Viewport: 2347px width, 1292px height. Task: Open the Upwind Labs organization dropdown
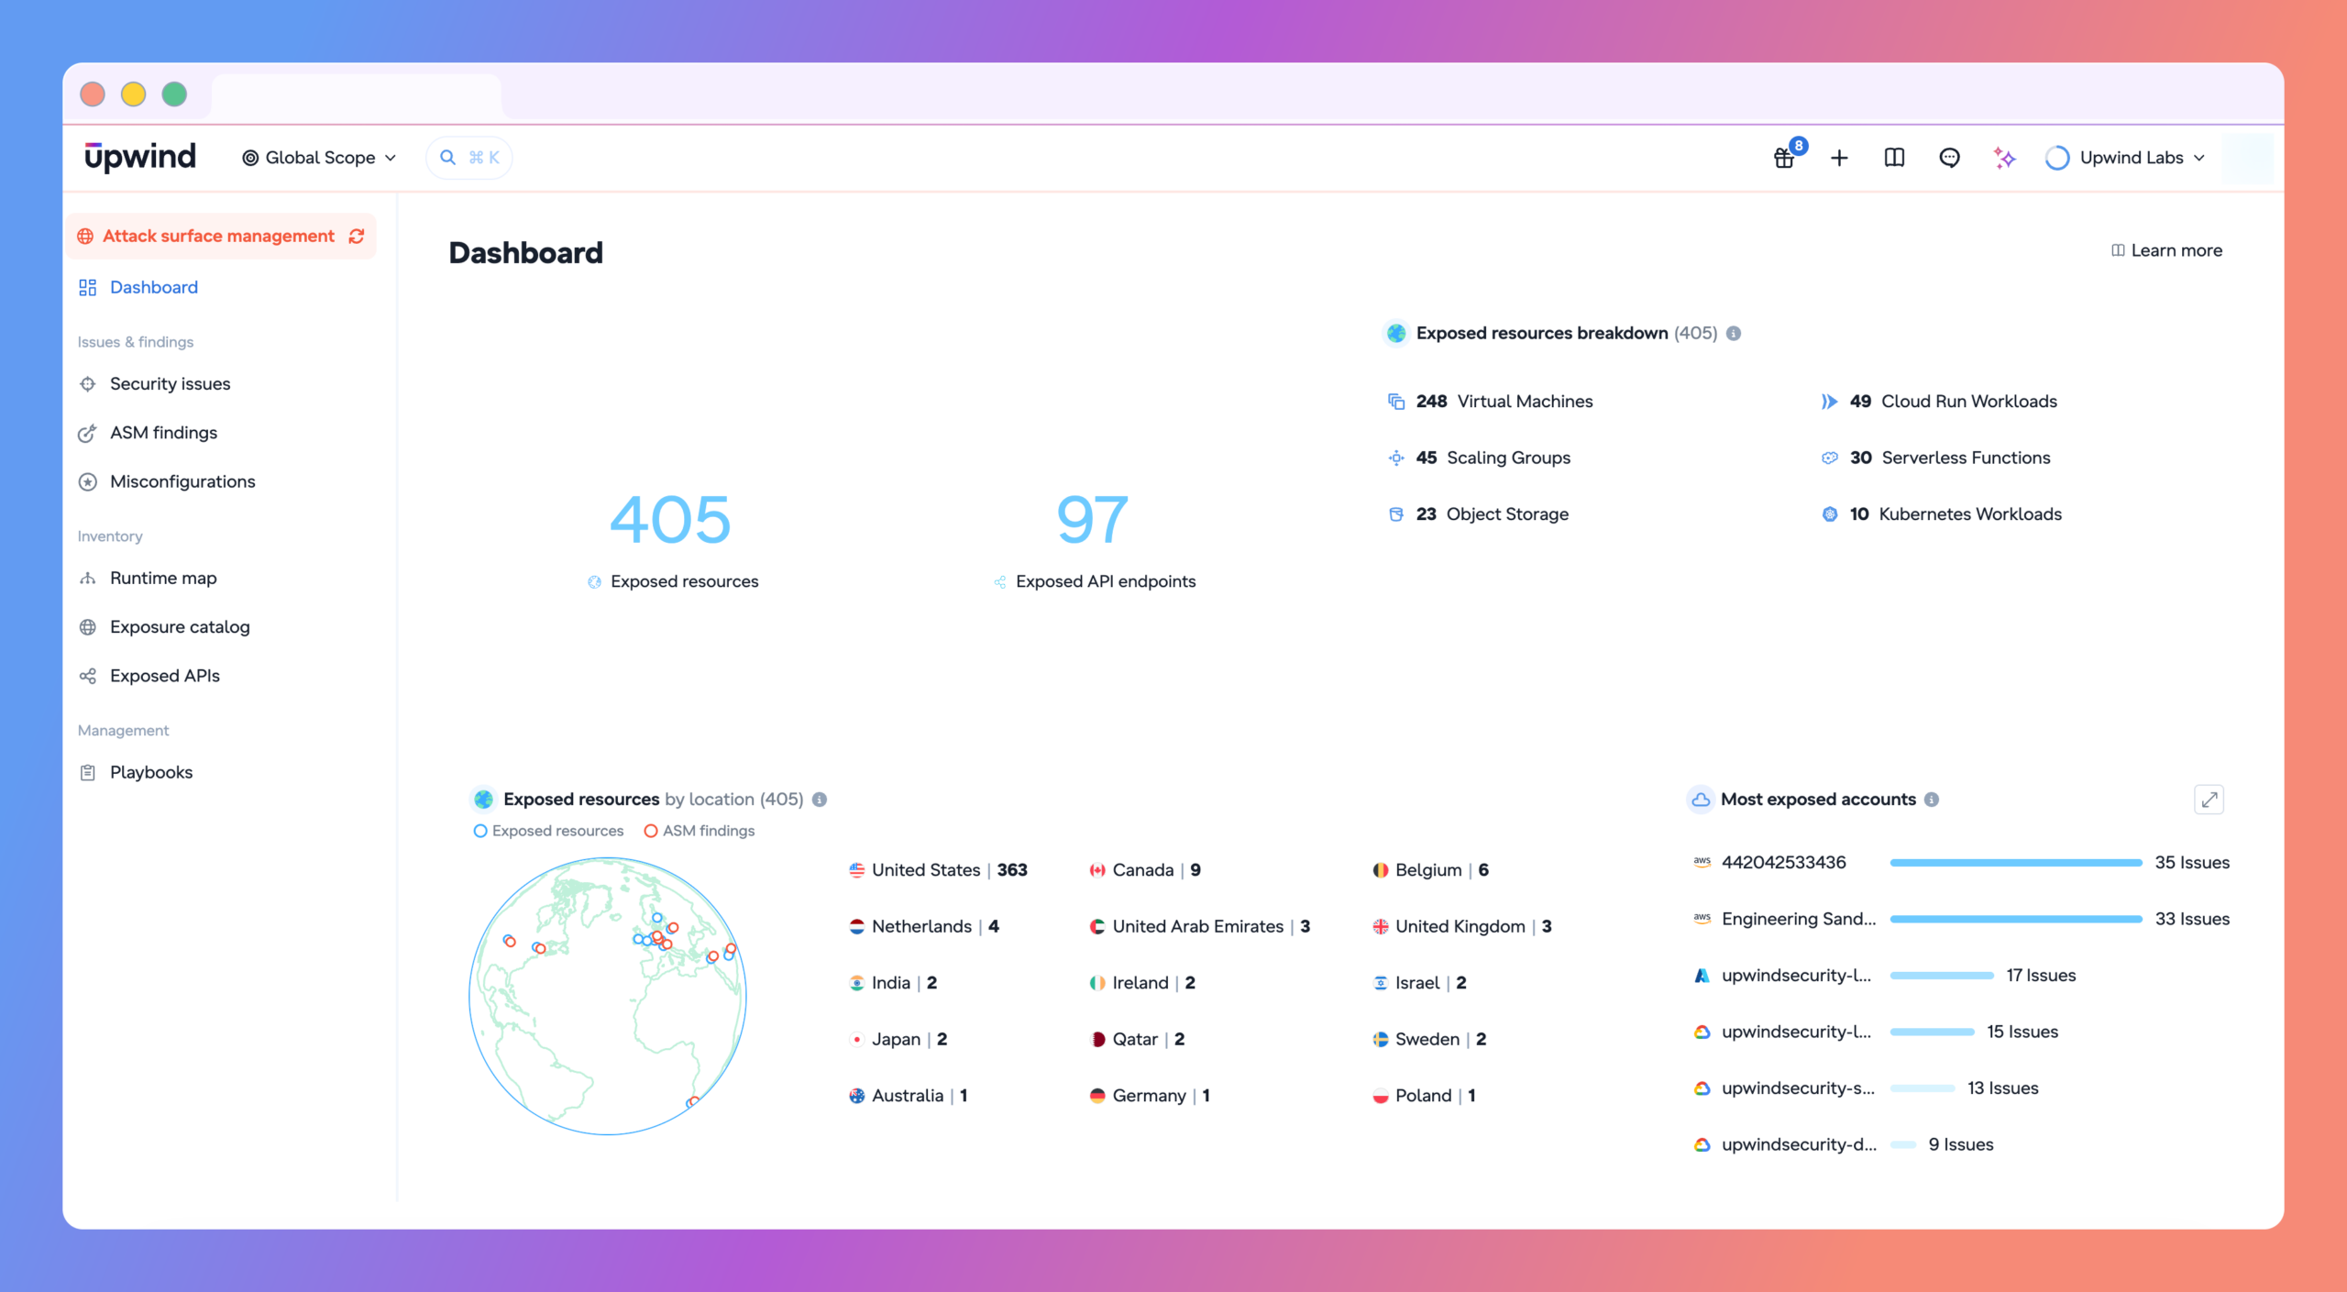pyautogui.click(x=2125, y=158)
